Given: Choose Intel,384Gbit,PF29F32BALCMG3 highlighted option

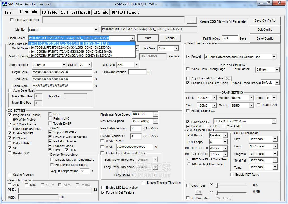Looking at the screenshot, I should tap(82, 44).
